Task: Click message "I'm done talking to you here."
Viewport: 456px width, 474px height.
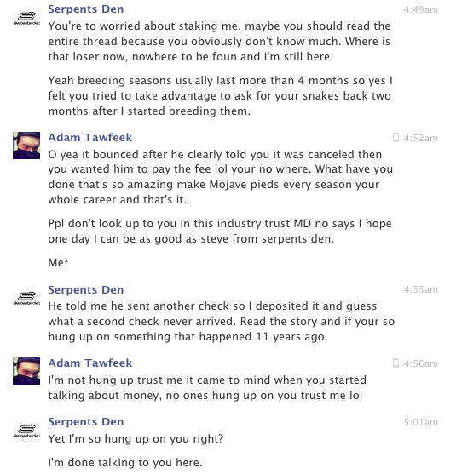Action: (x=125, y=463)
